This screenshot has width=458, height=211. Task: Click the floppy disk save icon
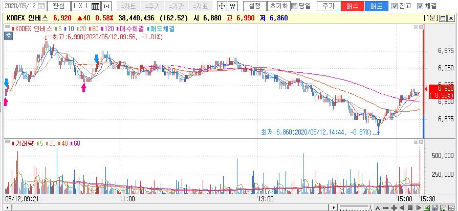coord(435,208)
